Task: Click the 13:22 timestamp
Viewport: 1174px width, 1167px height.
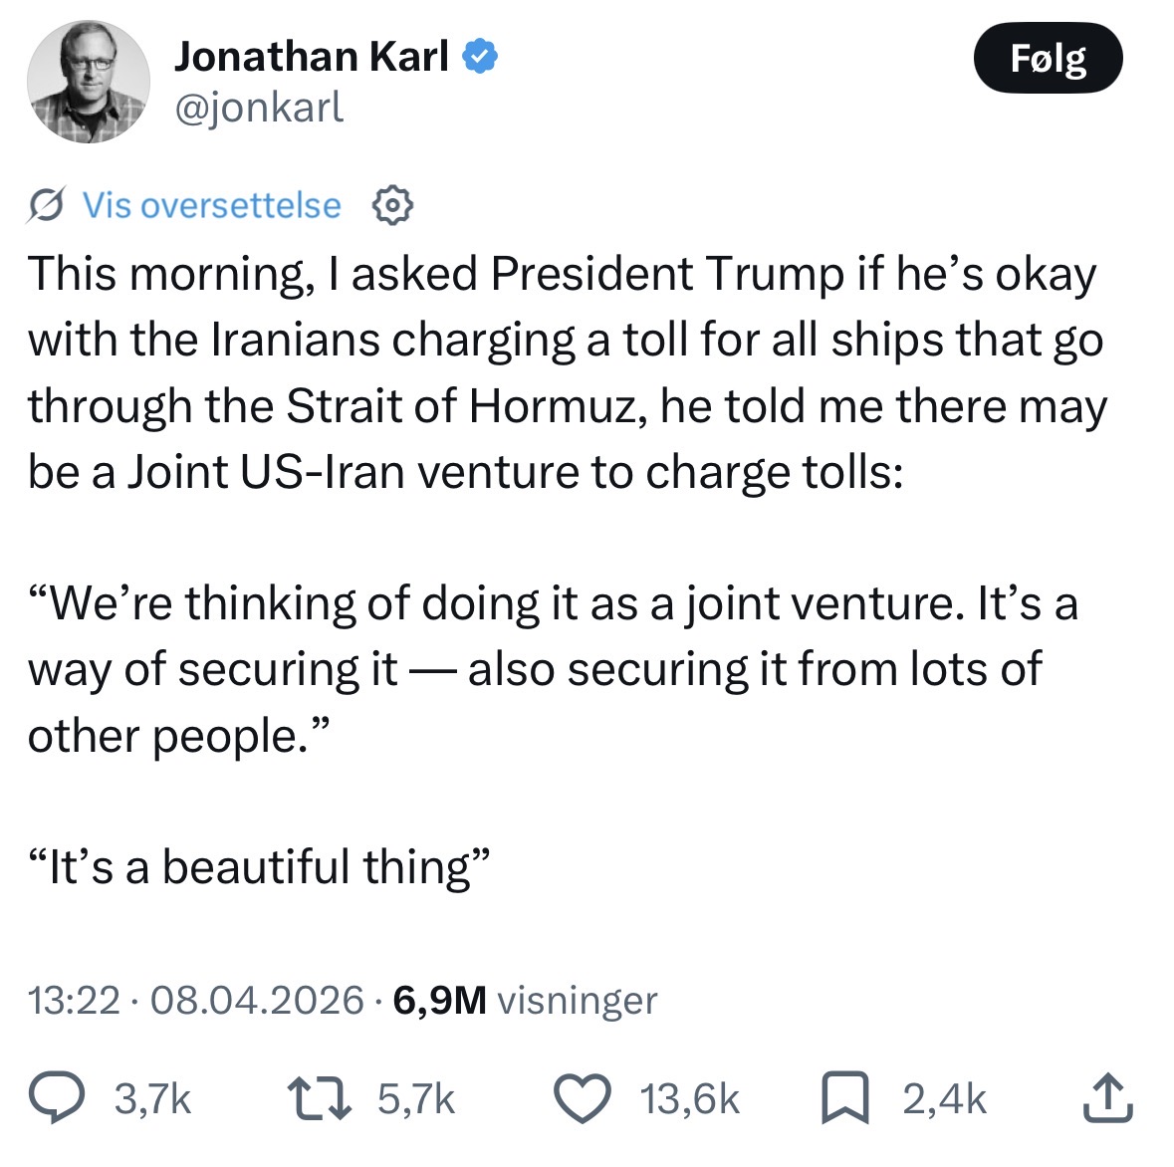Action: [74, 1000]
